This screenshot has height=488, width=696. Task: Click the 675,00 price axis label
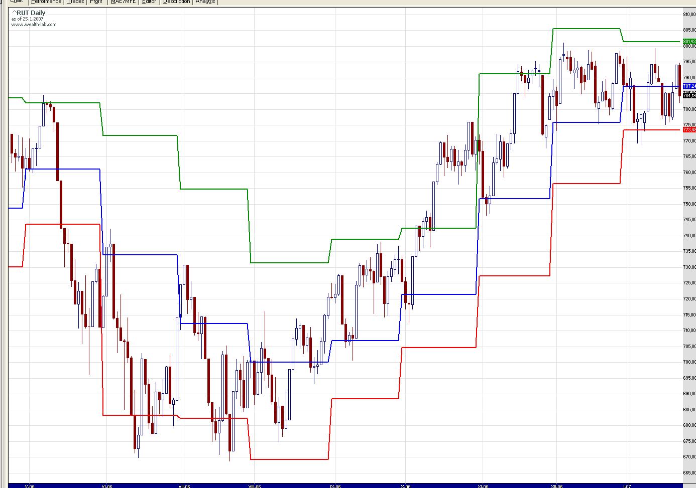pyautogui.click(x=689, y=441)
